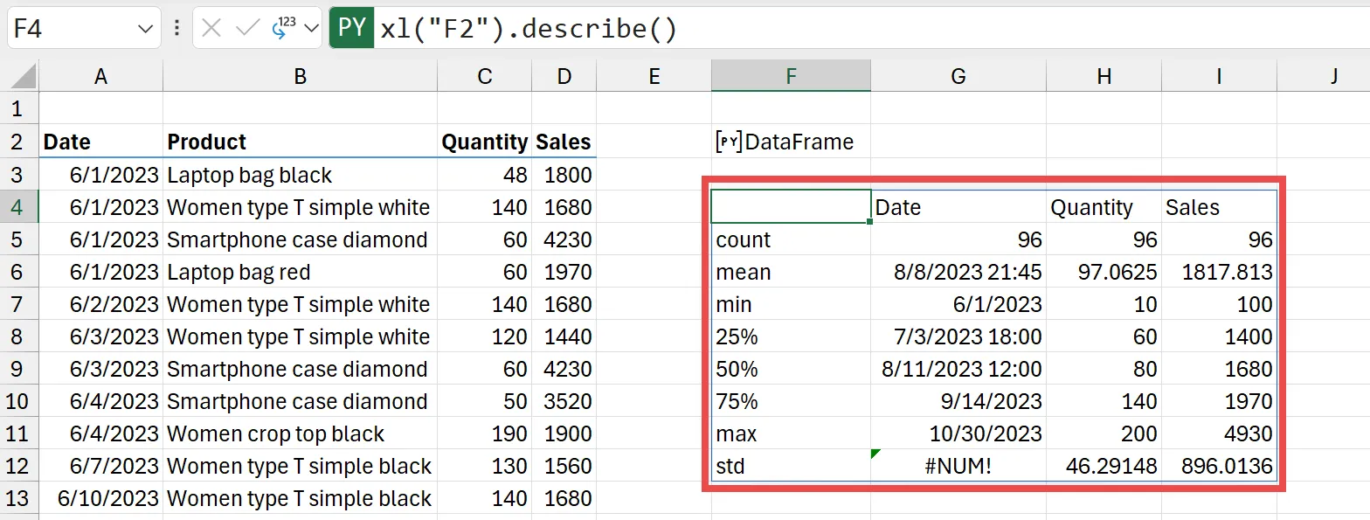The image size is (1370, 520).
Task: Expand the Python output mode chevron
Action: coord(311,30)
